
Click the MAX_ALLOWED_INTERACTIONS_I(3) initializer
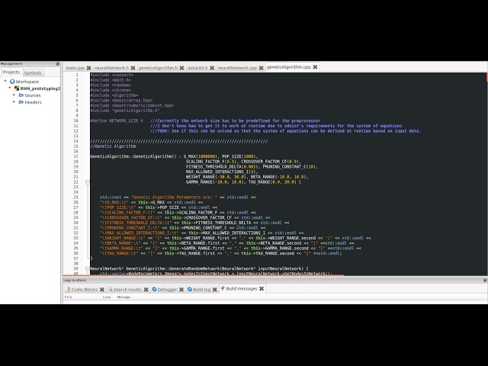coord(222,172)
